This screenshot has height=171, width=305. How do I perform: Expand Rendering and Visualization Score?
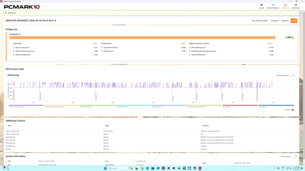(x=190, y=51)
